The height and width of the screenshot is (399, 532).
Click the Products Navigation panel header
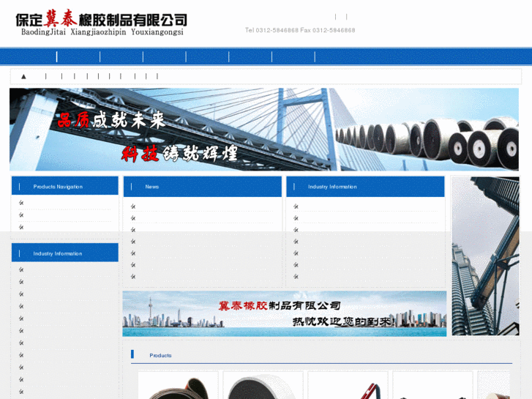coord(65,185)
